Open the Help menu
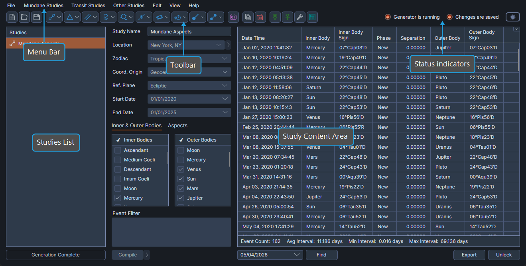 [x=194, y=6]
